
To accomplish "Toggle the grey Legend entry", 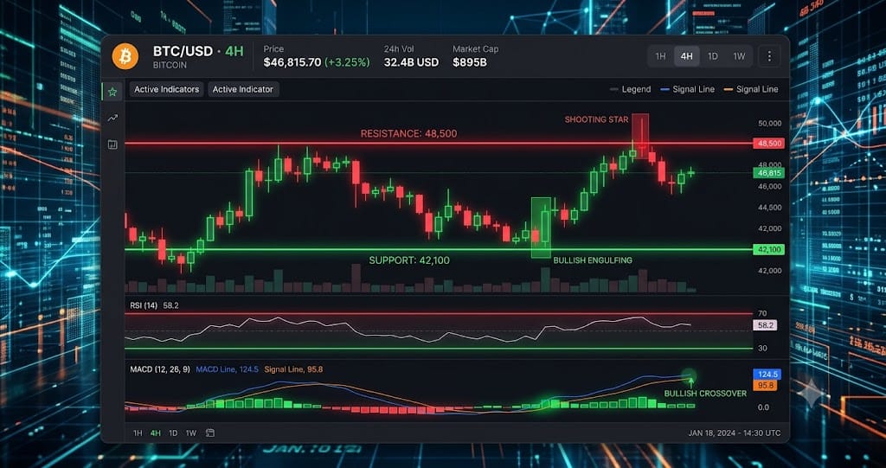I will point(631,89).
